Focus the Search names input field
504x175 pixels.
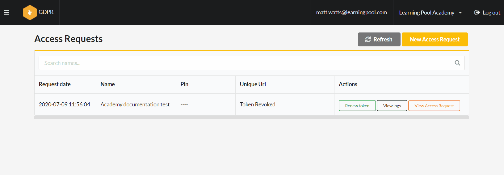tap(244, 63)
